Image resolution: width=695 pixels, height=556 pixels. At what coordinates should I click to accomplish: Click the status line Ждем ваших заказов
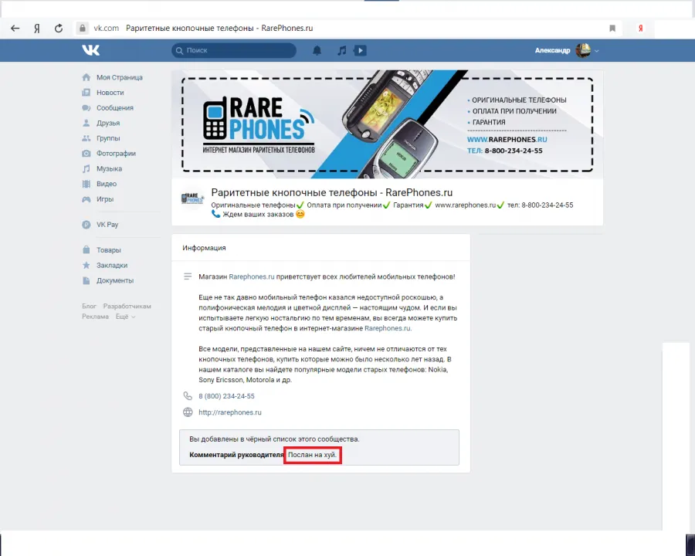coord(258,215)
